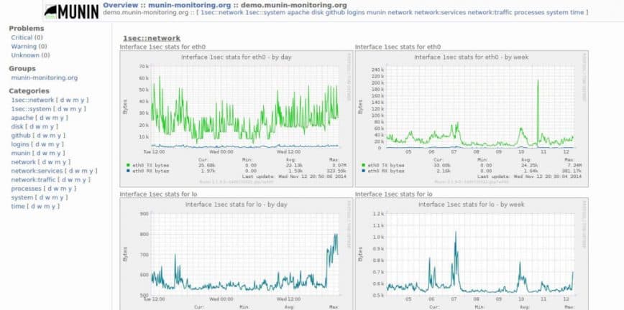Screen dimensions: 624x310
Task: Click the 1sec::network section heading
Action: tap(152, 37)
